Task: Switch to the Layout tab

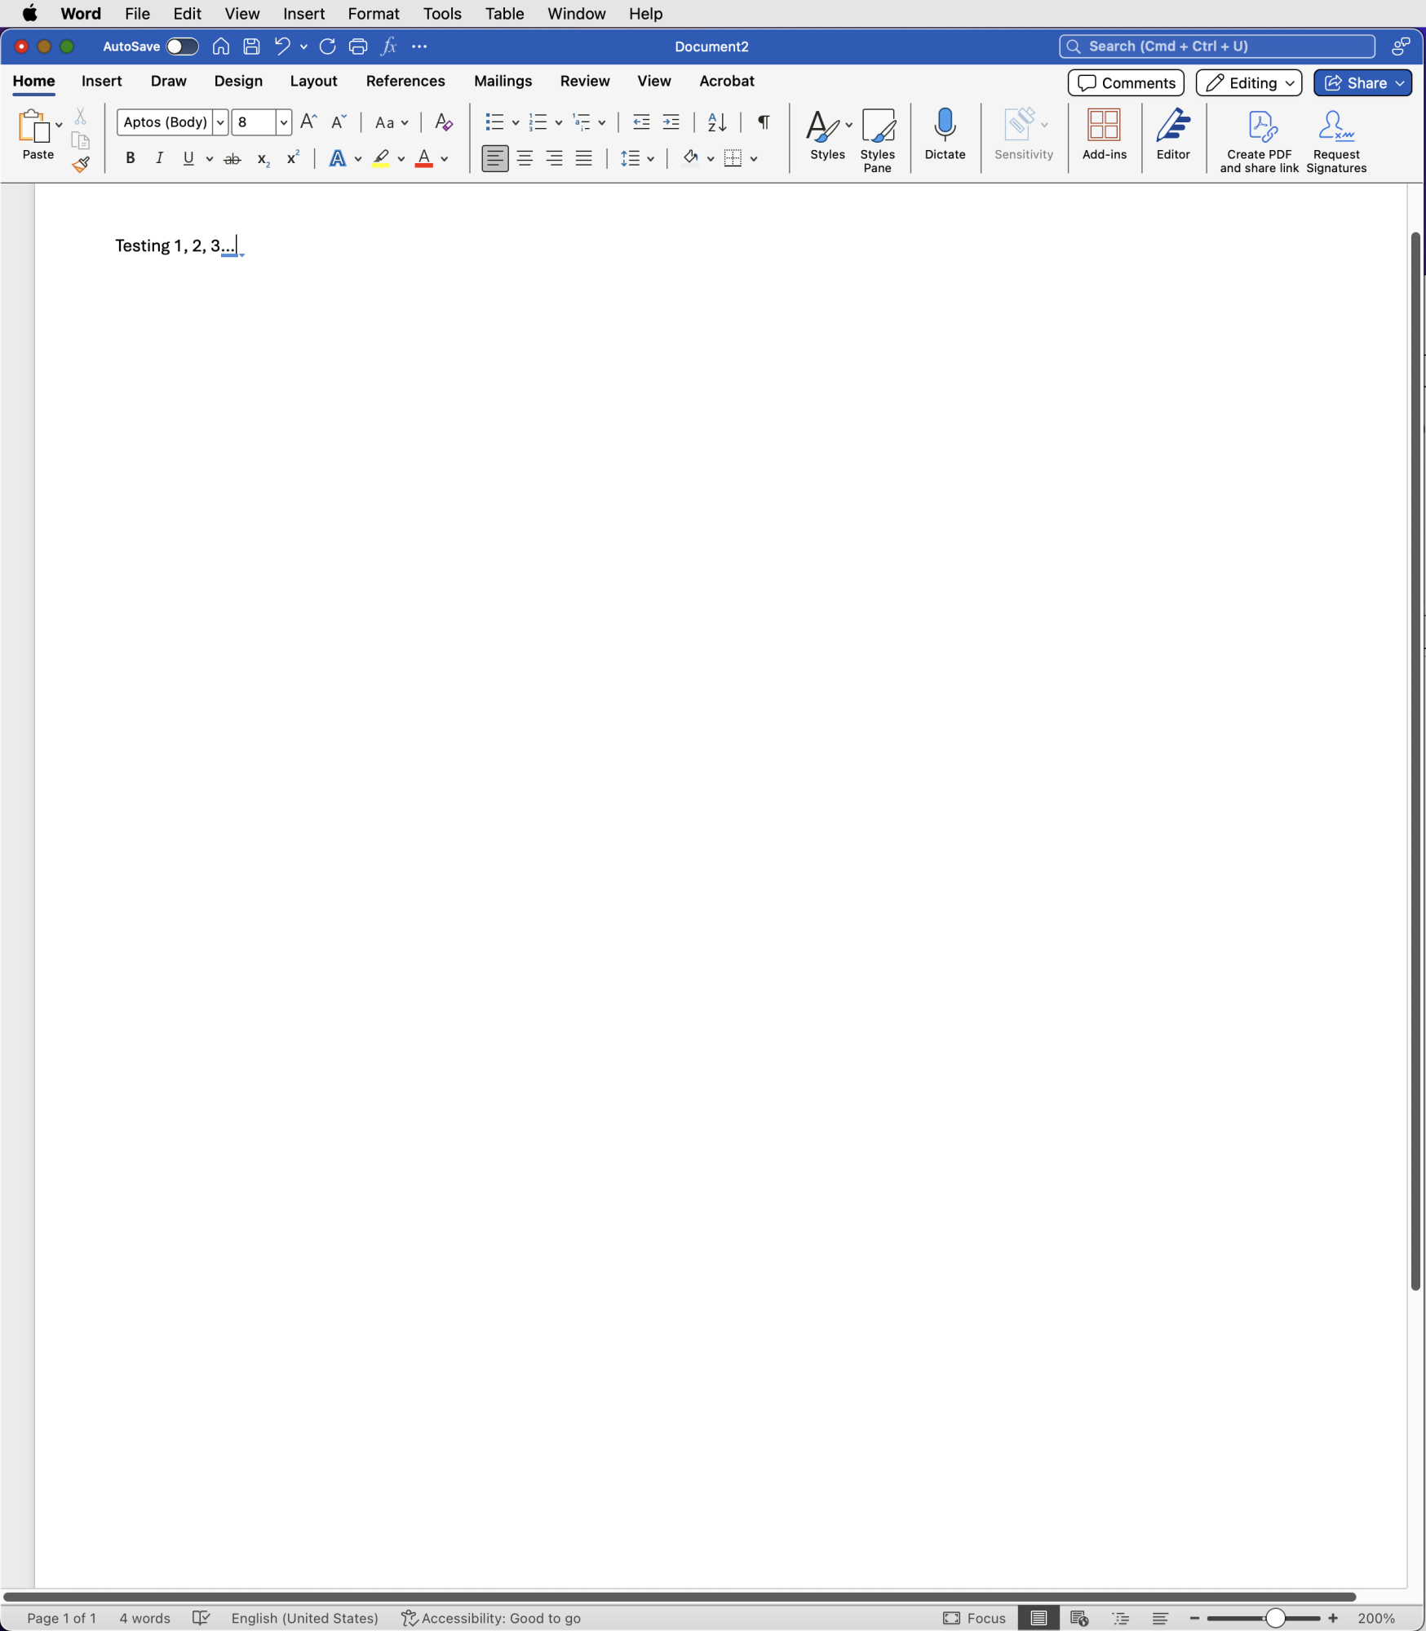Action: tap(313, 81)
